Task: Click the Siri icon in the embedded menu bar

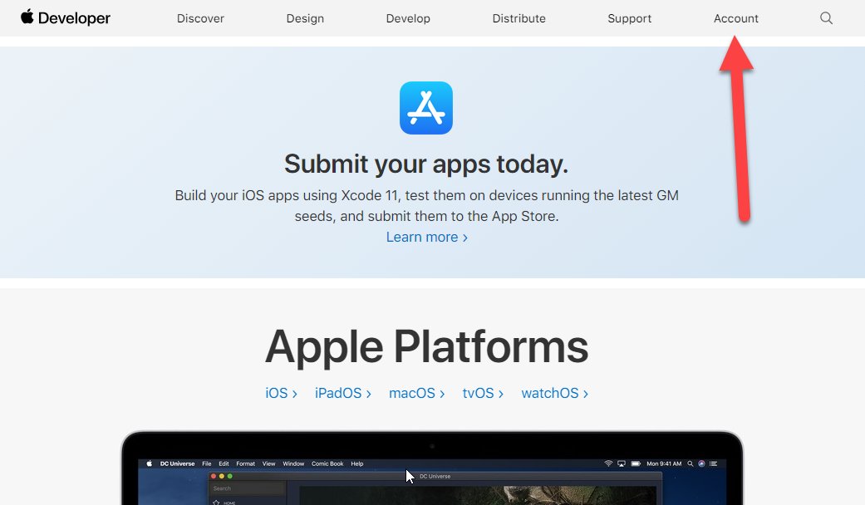Action: point(702,463)
